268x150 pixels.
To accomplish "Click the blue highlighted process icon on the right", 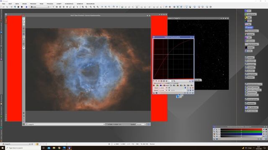I will 249,27.
